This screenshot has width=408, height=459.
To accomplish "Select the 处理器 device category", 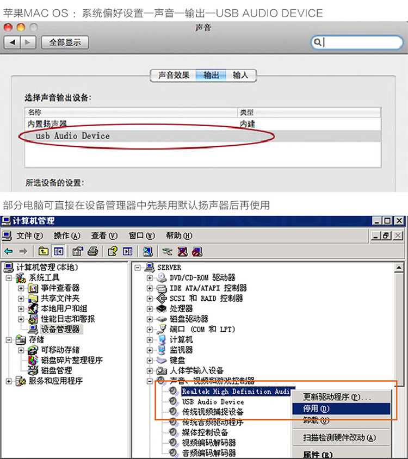I will [181, 308].
